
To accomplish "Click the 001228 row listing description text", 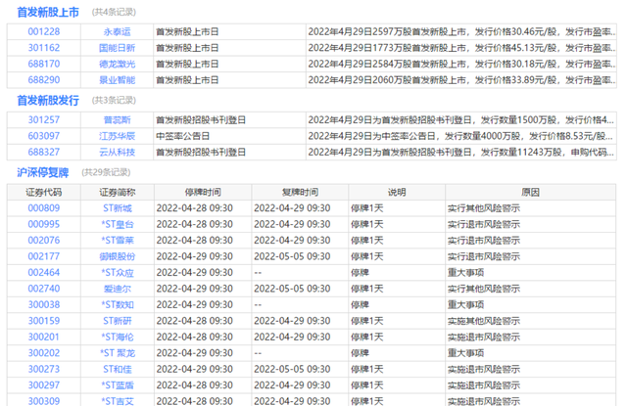I will pyautogui.click(x=461, y=32).
